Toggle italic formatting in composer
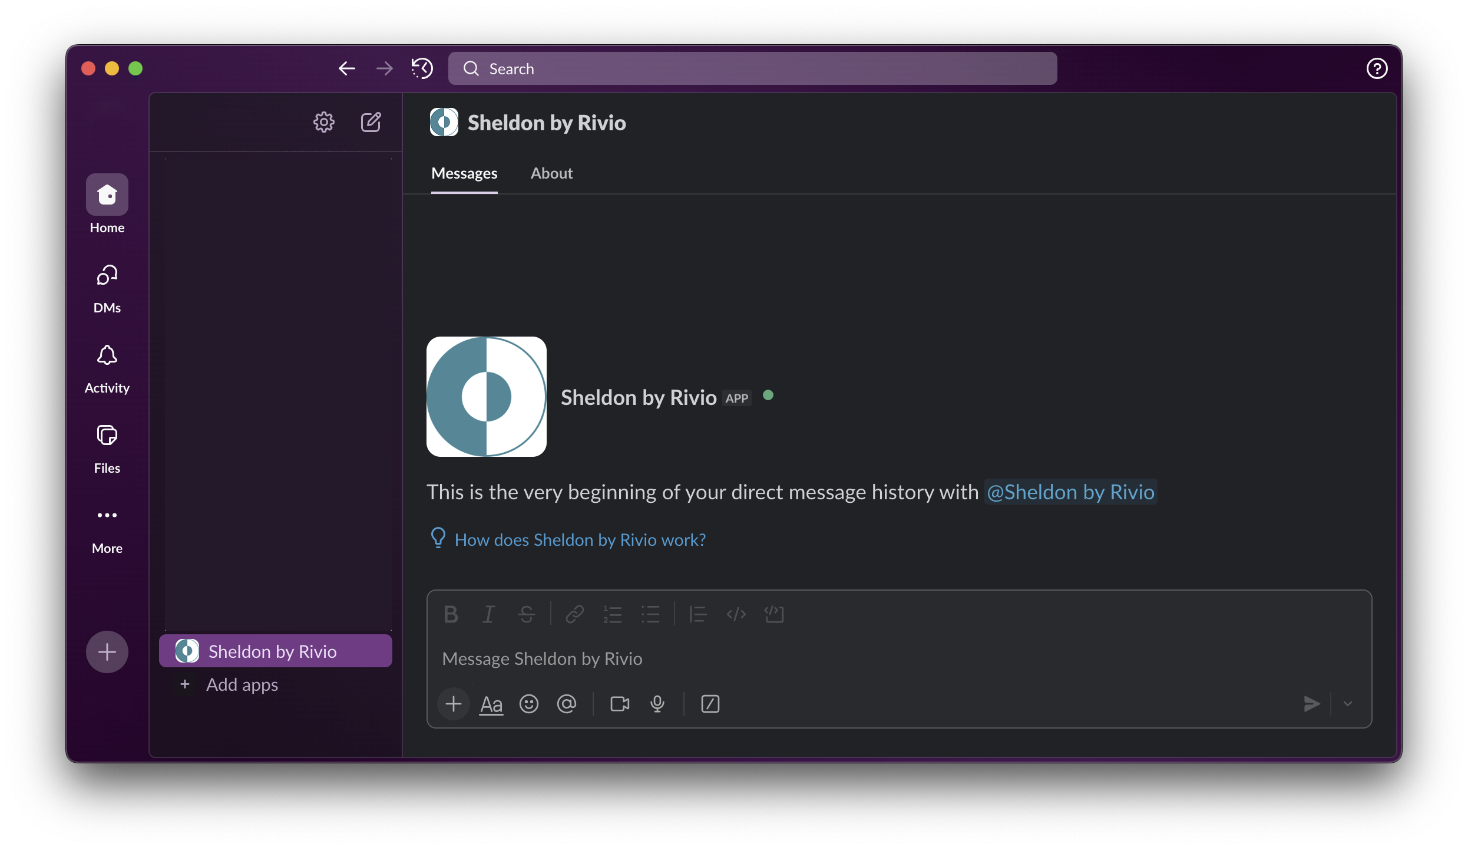Image resolution: width=1468 pixels, height=850 pixels. 488,614
